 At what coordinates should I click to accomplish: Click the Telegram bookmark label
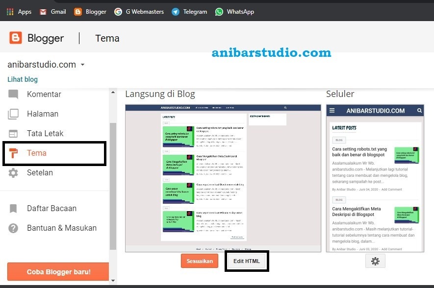195,12
